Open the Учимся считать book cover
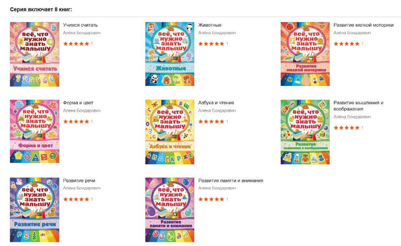The image size is (401, 246). (35, 54)
